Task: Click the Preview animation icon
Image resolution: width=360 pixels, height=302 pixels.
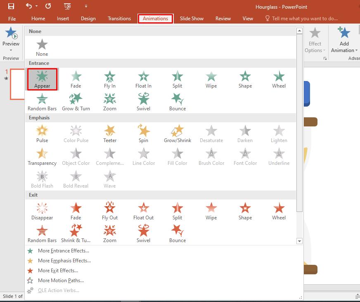Action: 11,35
